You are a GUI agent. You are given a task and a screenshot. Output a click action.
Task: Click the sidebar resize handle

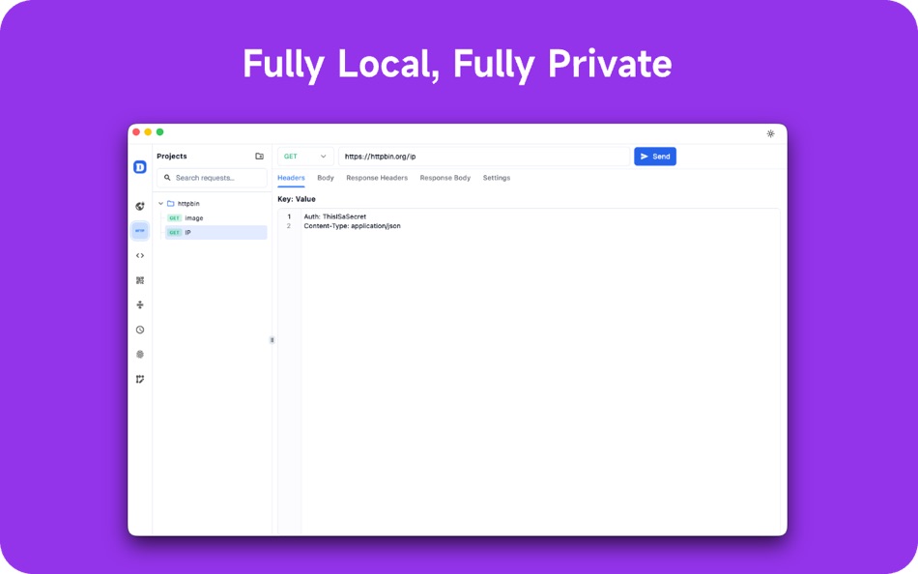click(x=272, y=340)
